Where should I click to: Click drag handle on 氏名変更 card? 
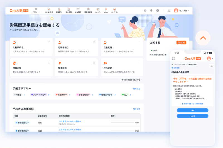(x=139, y=42)
